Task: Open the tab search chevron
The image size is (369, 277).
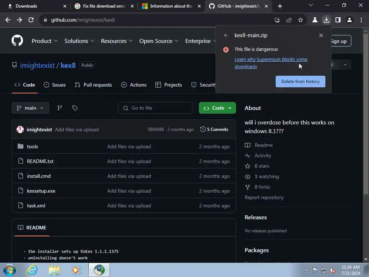Action: click(x=311, y=5)
